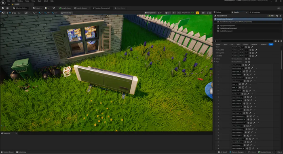
Task: Toggle the Details panel lock icon
Action: tap(281, 16)
